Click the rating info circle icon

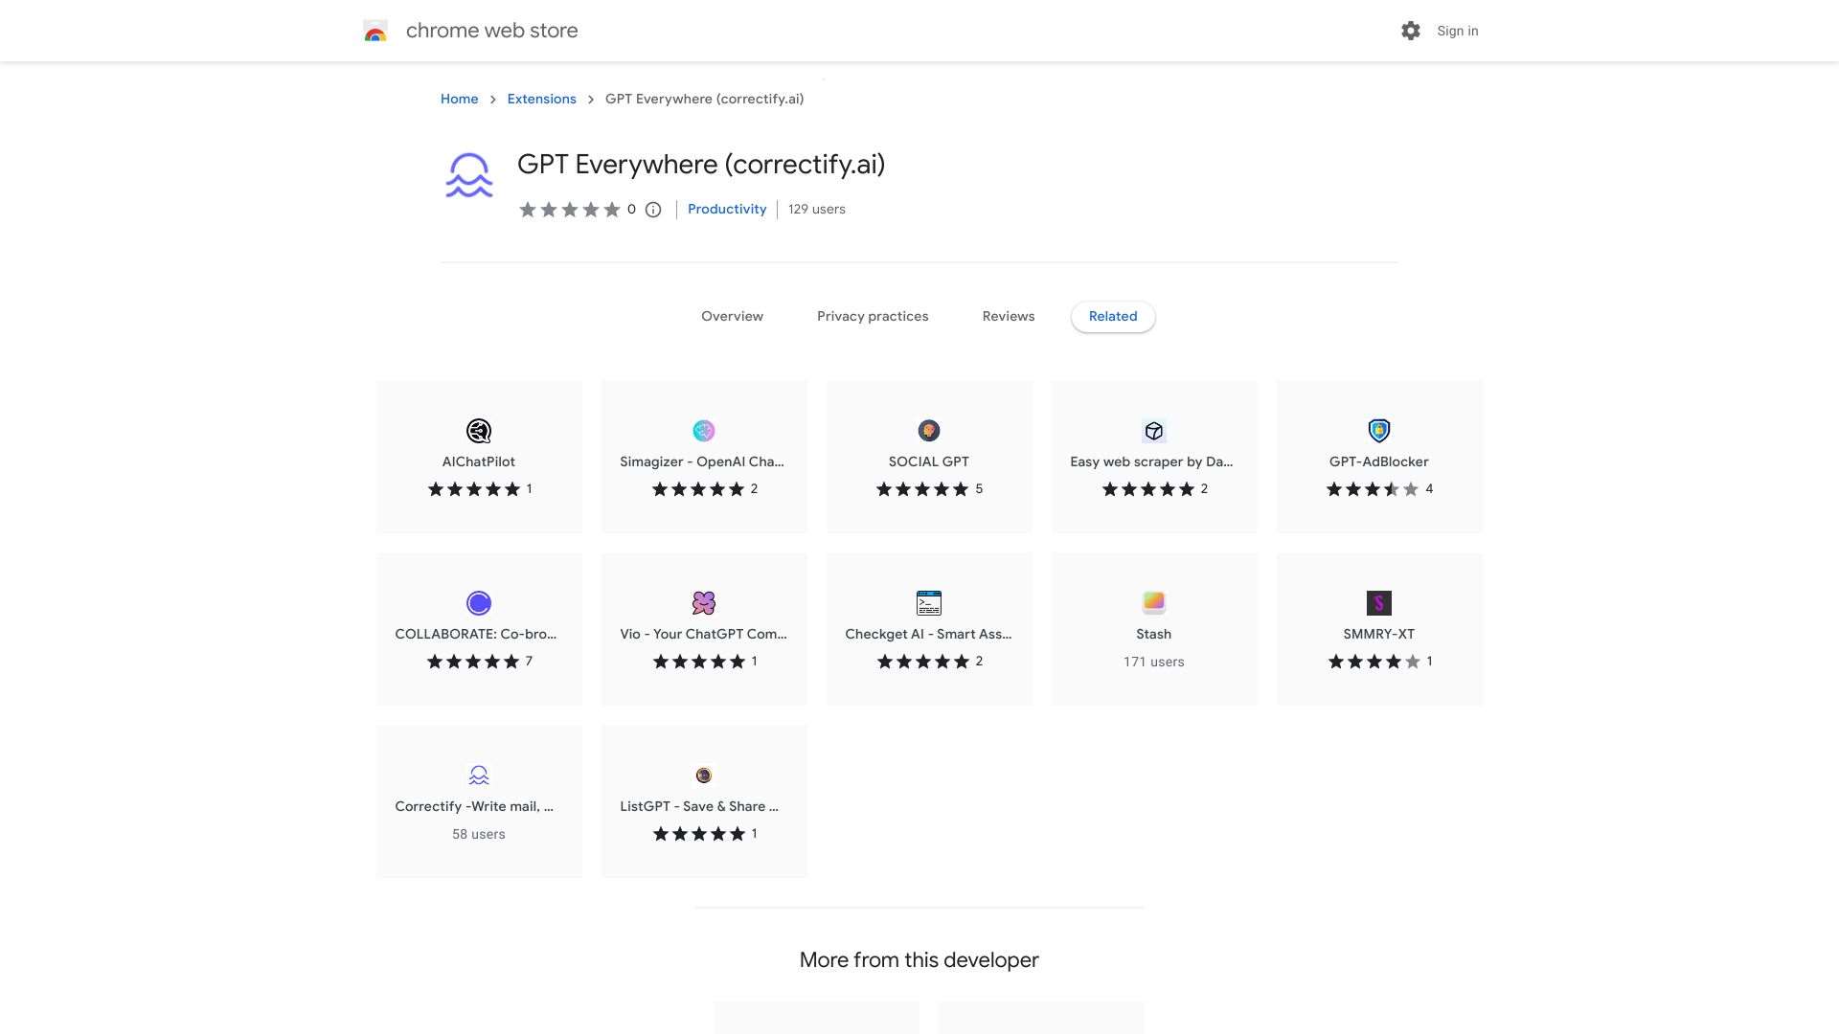pyautogui.click(x=653, y=210)
